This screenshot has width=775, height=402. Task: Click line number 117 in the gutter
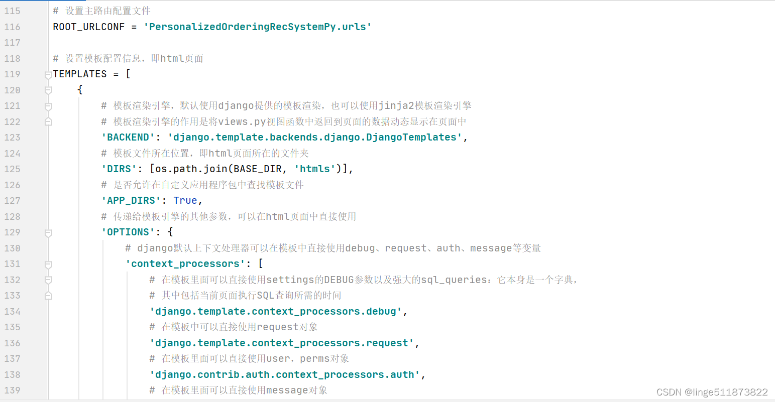13,43
